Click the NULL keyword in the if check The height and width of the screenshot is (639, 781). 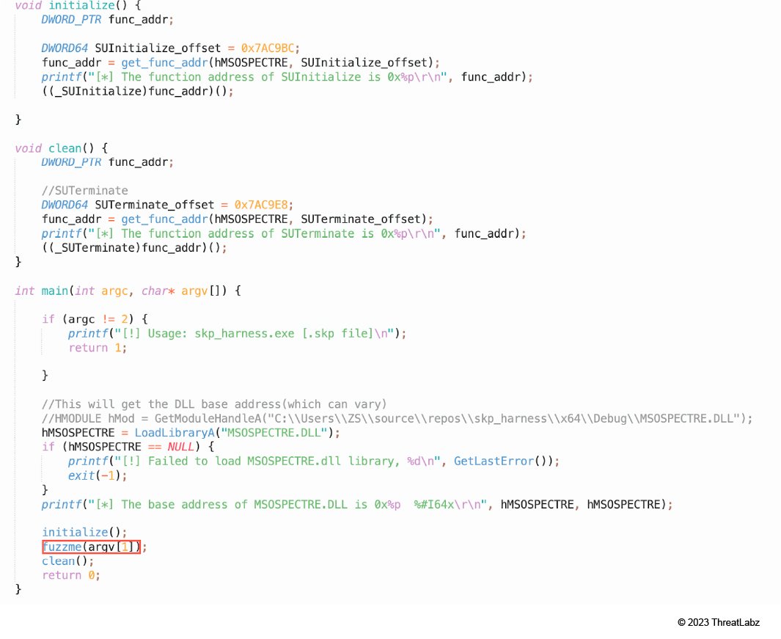coord(180,447)
